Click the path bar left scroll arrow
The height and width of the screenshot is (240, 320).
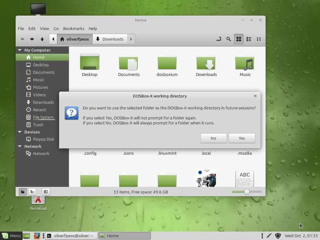click(x=53, y=39)
